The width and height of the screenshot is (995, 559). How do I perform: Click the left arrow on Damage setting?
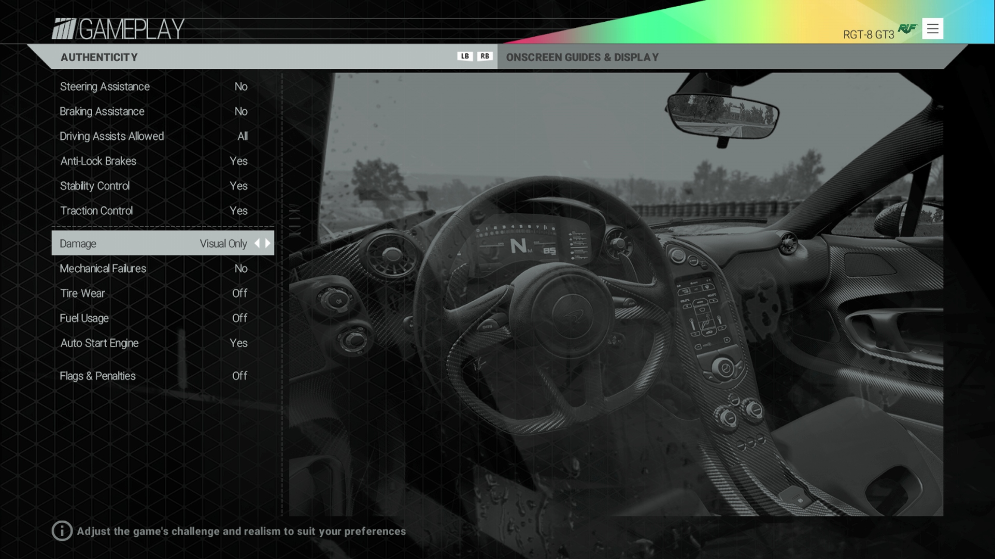(259, 243)
